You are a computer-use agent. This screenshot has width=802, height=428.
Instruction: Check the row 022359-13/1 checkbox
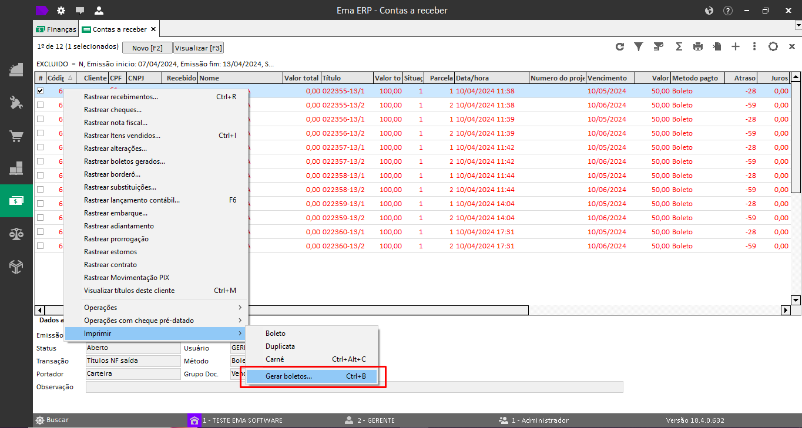point(40,204)
